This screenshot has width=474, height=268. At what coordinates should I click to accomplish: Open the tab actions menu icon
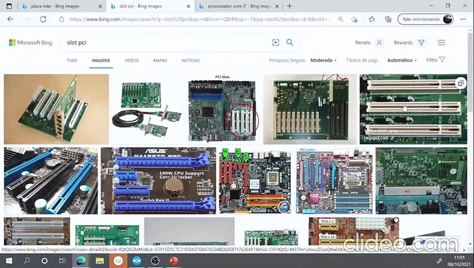coord(9,6)
